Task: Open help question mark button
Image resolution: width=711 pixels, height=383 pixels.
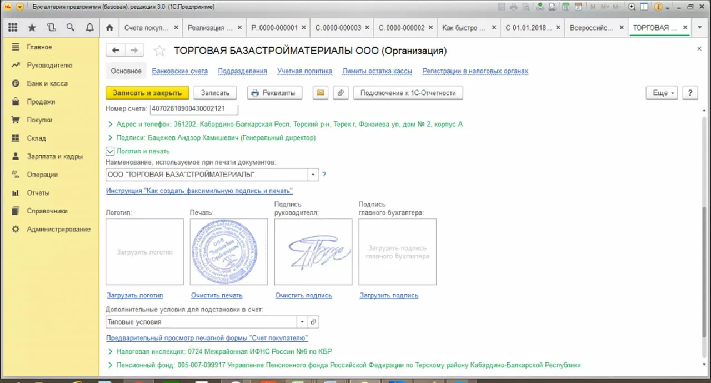Action: [690, 93]
